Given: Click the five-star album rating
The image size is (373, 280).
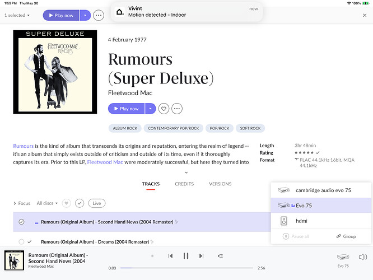Looking at the screenshot, I should pyautogui.click(x=304, y=153).
